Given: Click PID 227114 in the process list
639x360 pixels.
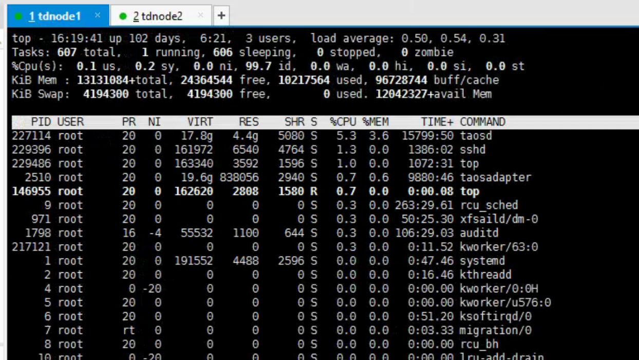Looking at the screenshot, I should tap(31, 136).
